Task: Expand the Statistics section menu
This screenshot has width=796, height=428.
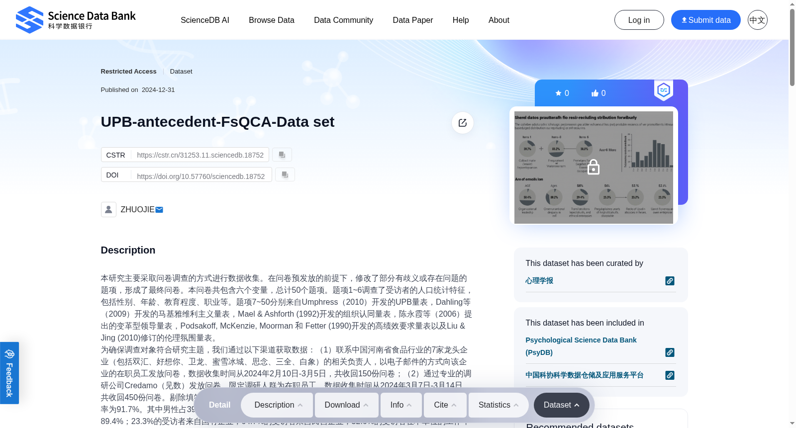Action: pos(498,405)
